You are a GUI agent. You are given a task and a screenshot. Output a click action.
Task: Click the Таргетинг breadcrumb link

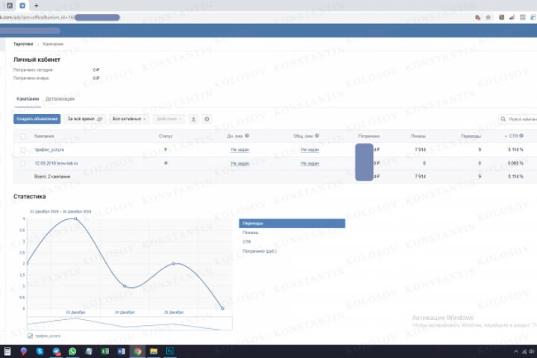pyautogui.click(x=23, y=44)
